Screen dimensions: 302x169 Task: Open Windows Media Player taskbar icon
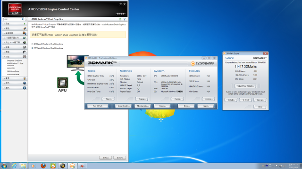[33, 166]
